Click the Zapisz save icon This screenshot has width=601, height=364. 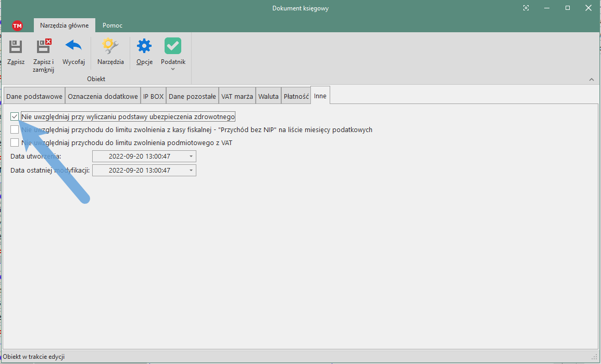tap(16, 47)
